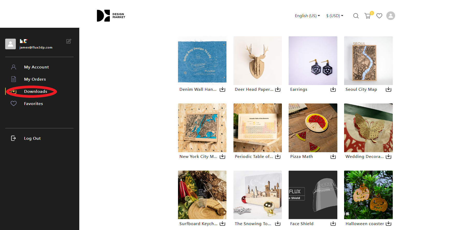The height and width of the screenshot is (230, 456).
Task: Open the shopping cart icon
Action: (x=368, y=16)
